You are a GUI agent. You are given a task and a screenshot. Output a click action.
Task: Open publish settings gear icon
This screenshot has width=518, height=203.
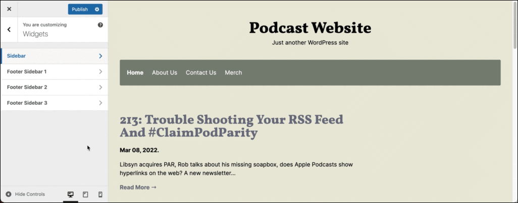97,9
